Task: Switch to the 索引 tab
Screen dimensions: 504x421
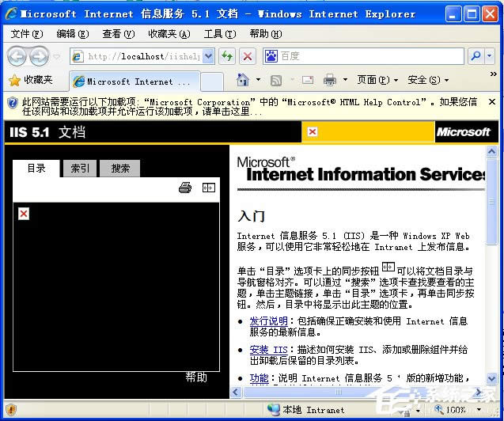Action: [80, 168]
